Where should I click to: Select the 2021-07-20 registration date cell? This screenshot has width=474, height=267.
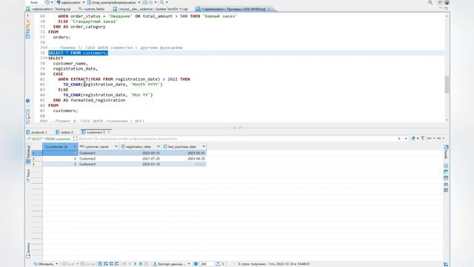coord(141,159)
